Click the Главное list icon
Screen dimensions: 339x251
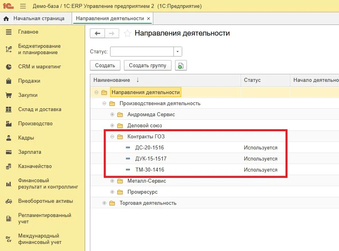pos(9,32)
